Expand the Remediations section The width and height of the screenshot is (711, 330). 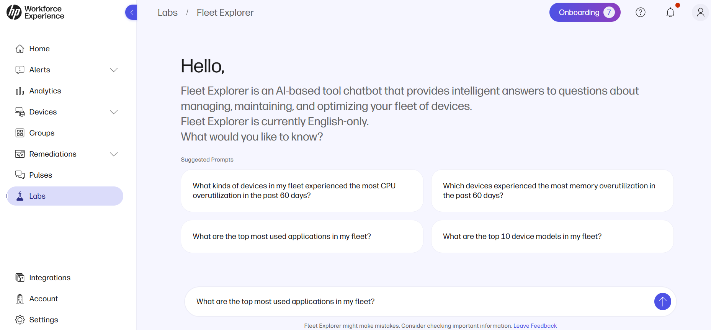pyautogui.click(x=114, y=154)
